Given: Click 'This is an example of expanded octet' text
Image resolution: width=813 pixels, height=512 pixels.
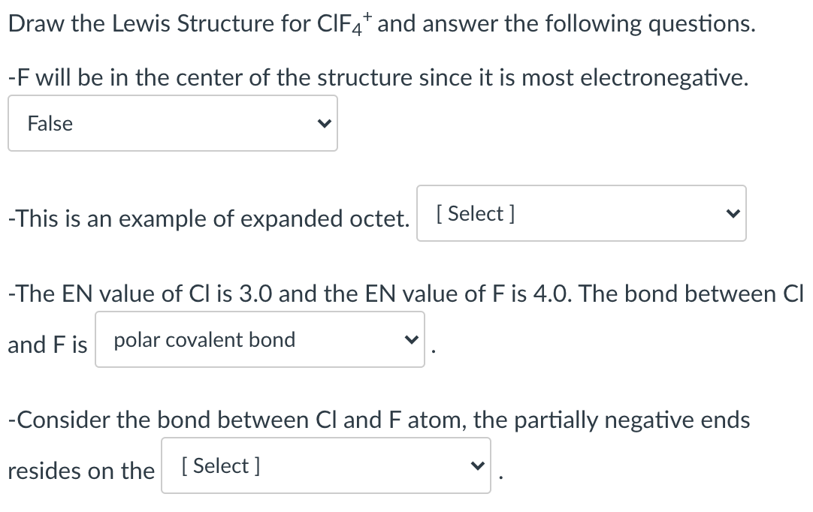Looking at the screenshot, I should click(208, 218).
